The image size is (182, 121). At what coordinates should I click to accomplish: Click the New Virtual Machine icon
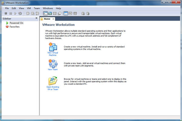52,47
